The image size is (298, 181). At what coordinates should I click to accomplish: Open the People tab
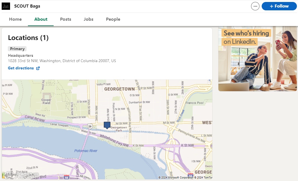click(113, 19)
